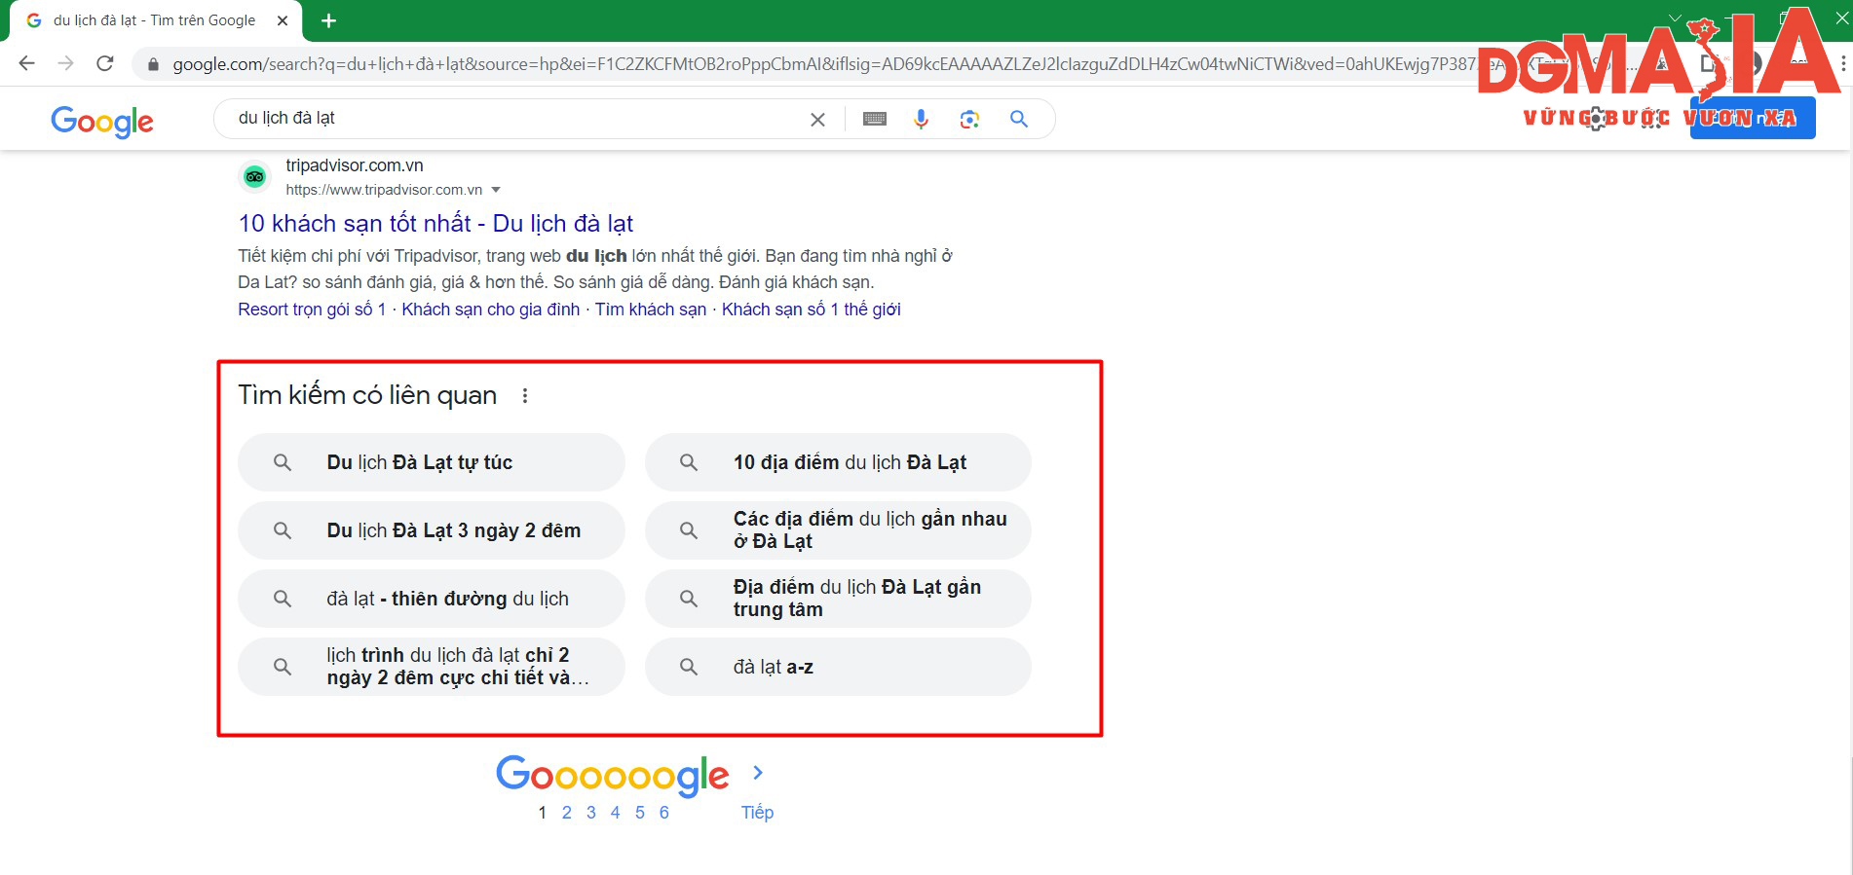Open 'Resort trọn gói số 1' sitelink
The width and height of the screenshot is (1853, 875).
pos(312,310)
